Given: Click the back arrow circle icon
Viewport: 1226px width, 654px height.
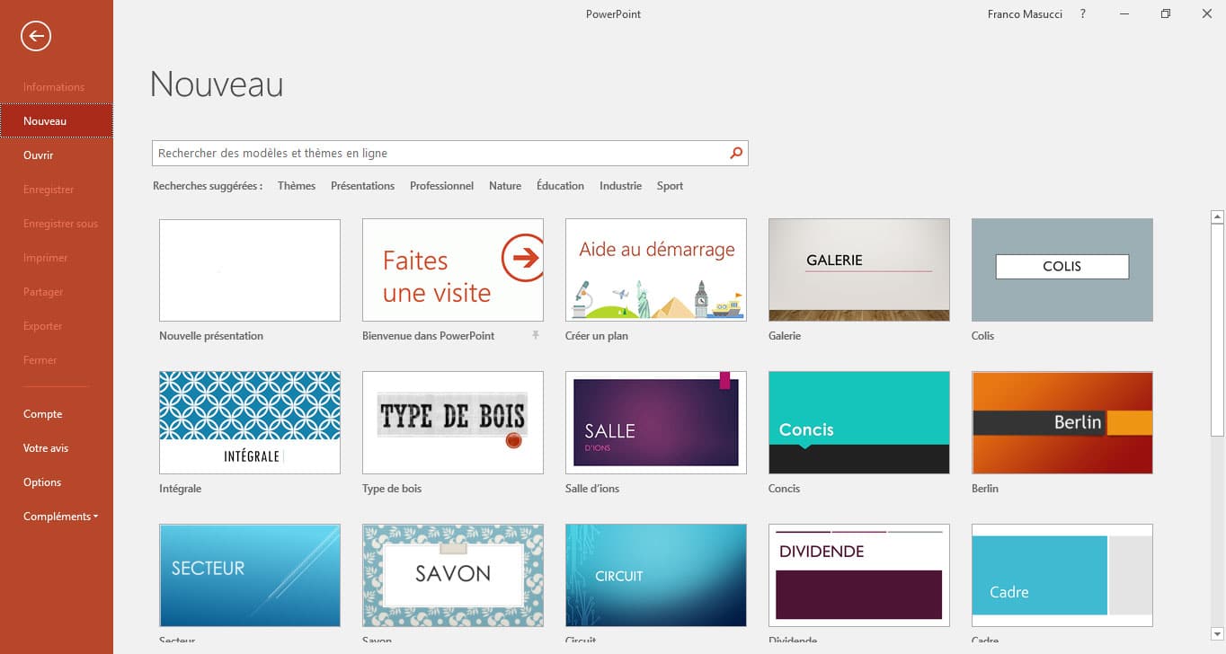Looking at the screenshot, I should click(x=36, y=36).
